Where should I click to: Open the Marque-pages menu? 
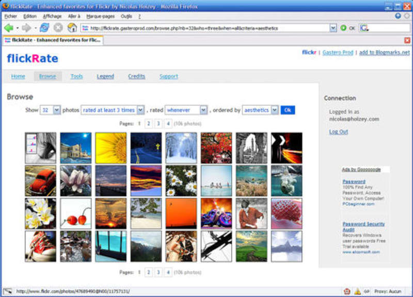coord(100,16)
